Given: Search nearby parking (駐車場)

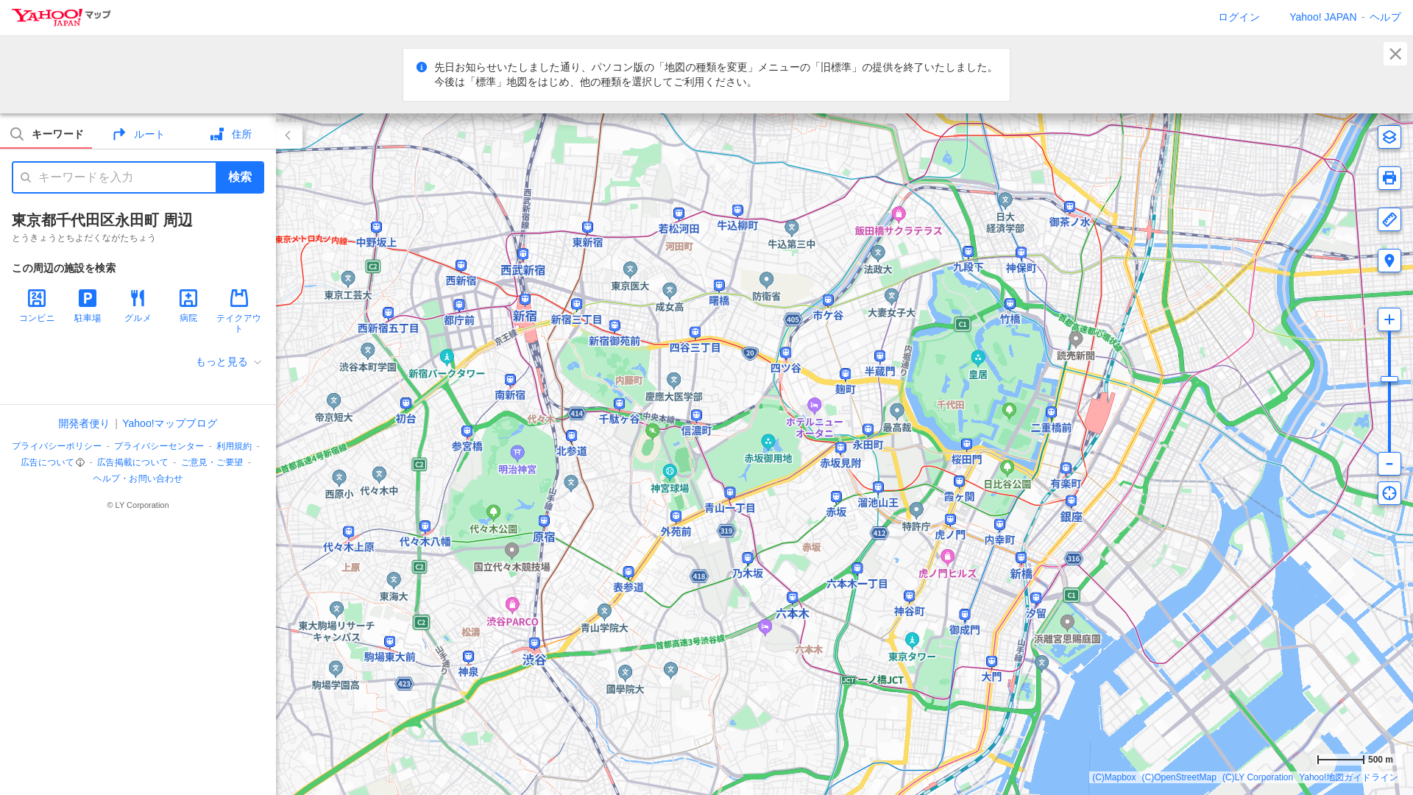Looking at the screenshot, I should pos(88,305).
